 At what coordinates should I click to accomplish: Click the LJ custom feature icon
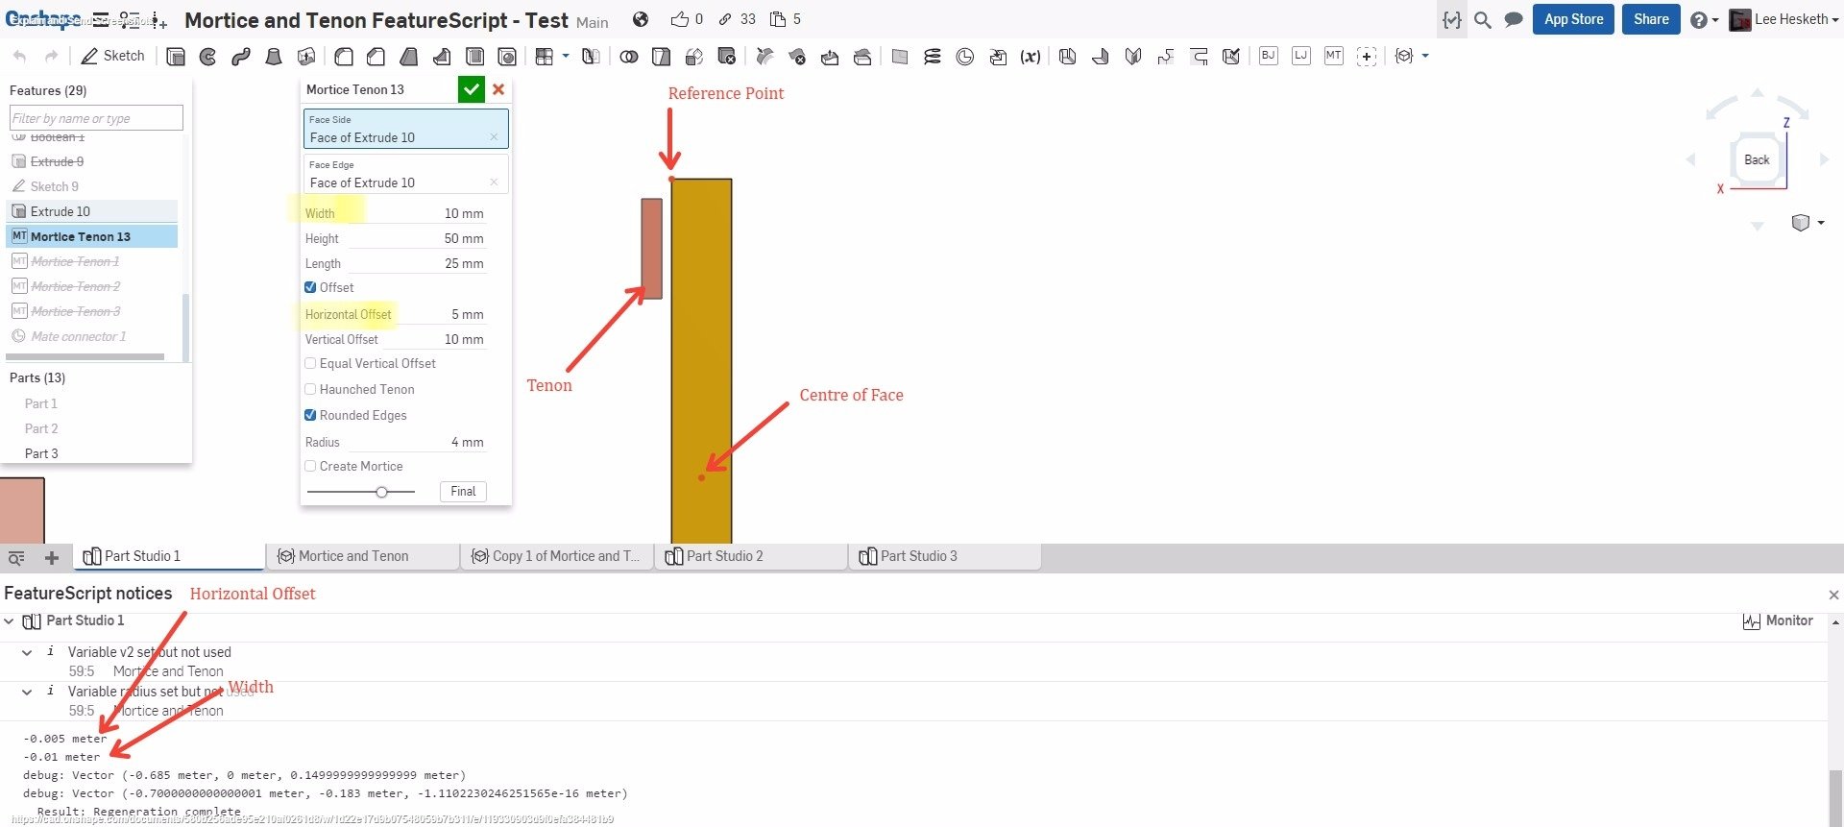[1301, 56]
